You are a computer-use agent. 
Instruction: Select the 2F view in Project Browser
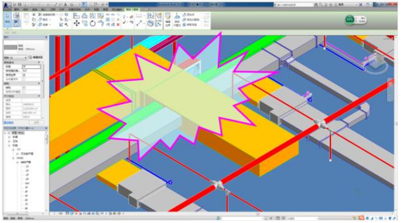click(27, 171)
